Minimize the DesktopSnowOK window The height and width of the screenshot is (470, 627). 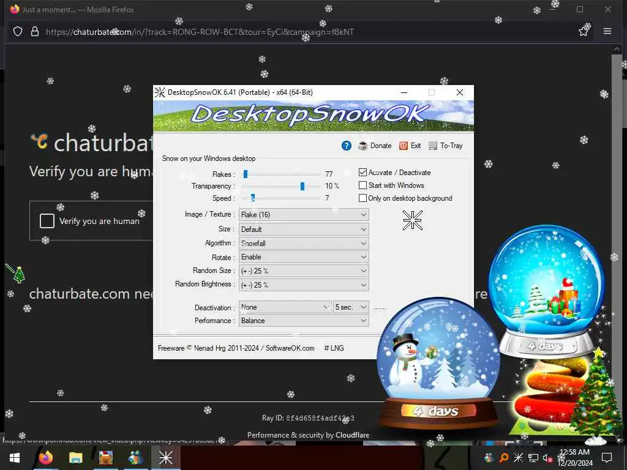(x=404, y=92)
